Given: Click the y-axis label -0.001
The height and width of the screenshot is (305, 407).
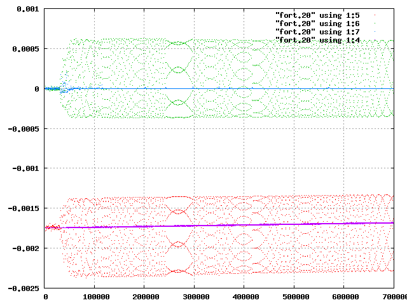Looking at the screenshot, I should 25,168.
